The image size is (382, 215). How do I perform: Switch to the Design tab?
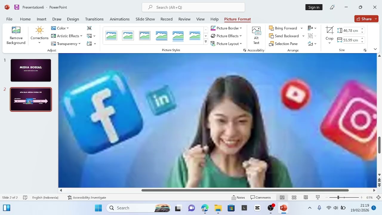[73, 19]
